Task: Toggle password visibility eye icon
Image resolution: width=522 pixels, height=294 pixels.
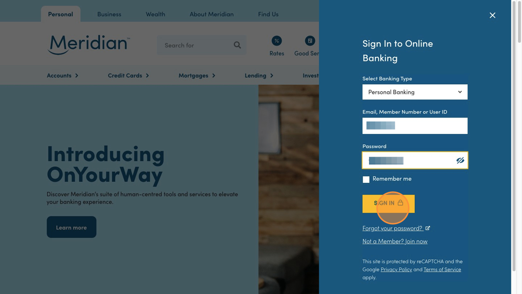Action: tap(460, 160)
